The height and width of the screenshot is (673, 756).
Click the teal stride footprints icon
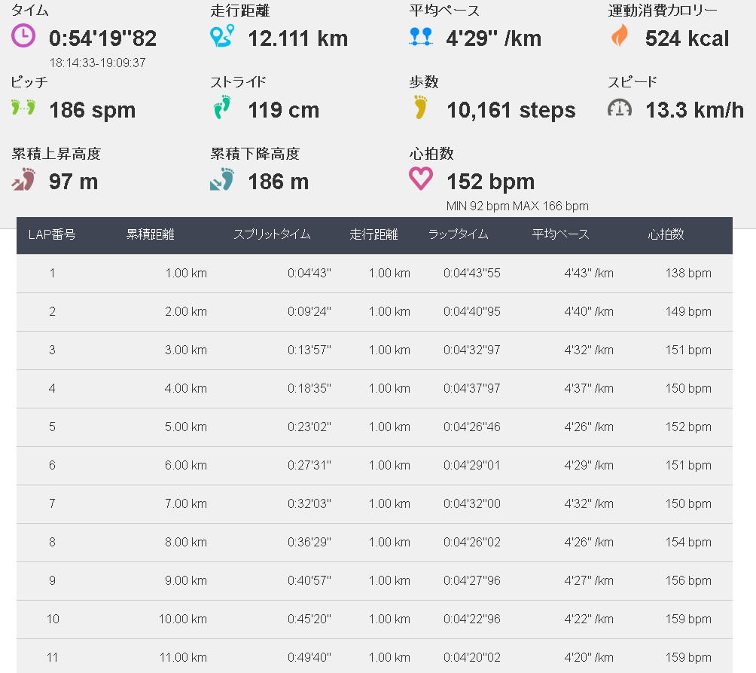(x=222, y=107)
